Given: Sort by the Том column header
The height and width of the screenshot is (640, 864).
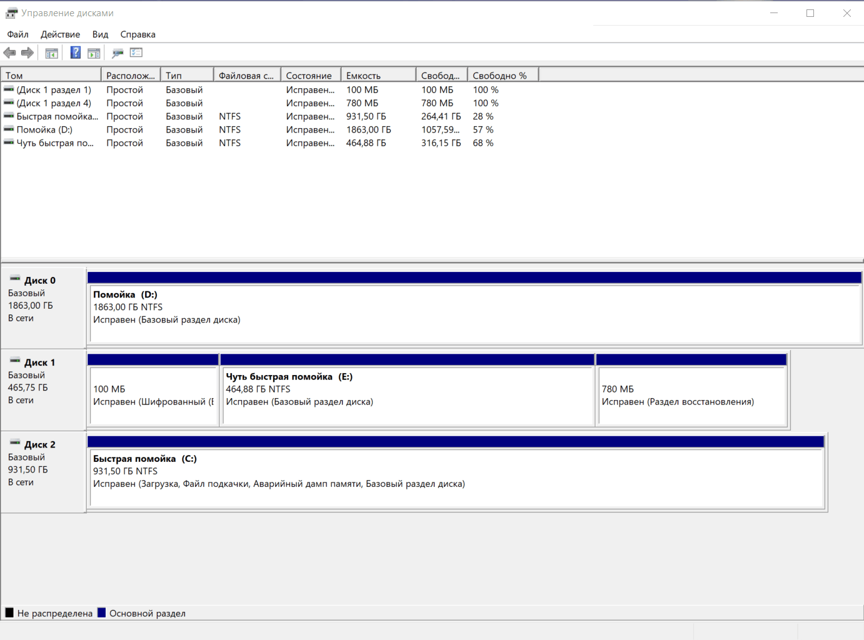Looking at the screenshot, I should (x=51, y=76).
